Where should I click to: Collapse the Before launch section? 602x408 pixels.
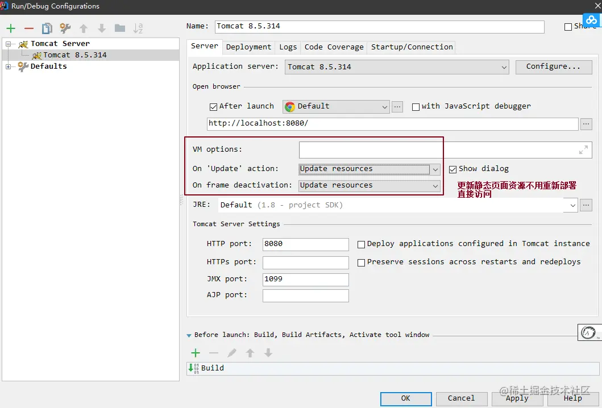pos(189,335)
